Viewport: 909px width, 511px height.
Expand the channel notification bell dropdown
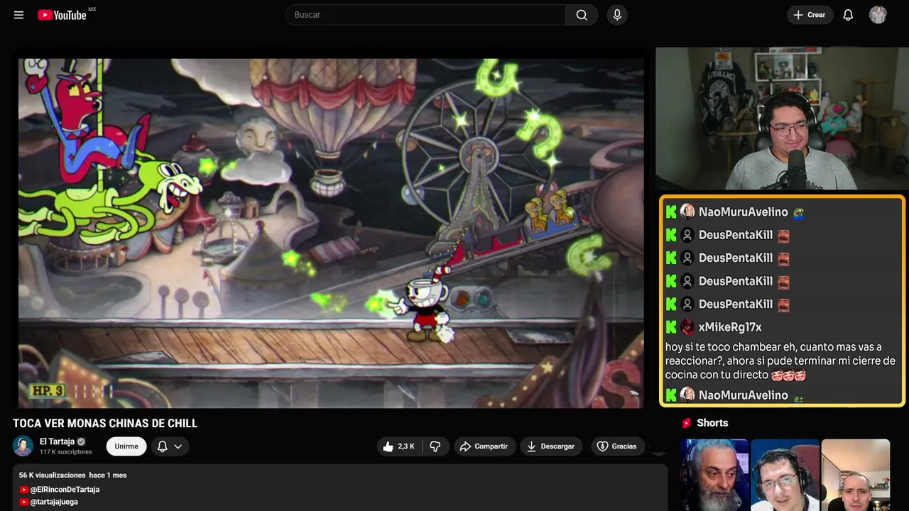169,446
